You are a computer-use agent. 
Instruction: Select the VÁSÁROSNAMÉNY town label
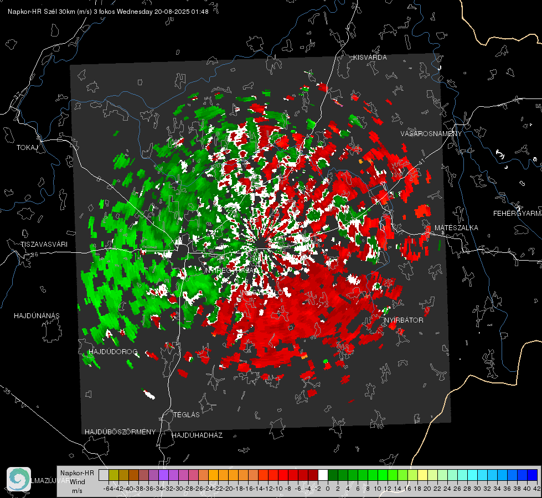pyautogui.click(x=431, y=134)
